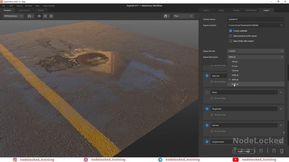Expand the Gloss map options arrow
This screenshot has height=162, width=289.
pos(281,92)
